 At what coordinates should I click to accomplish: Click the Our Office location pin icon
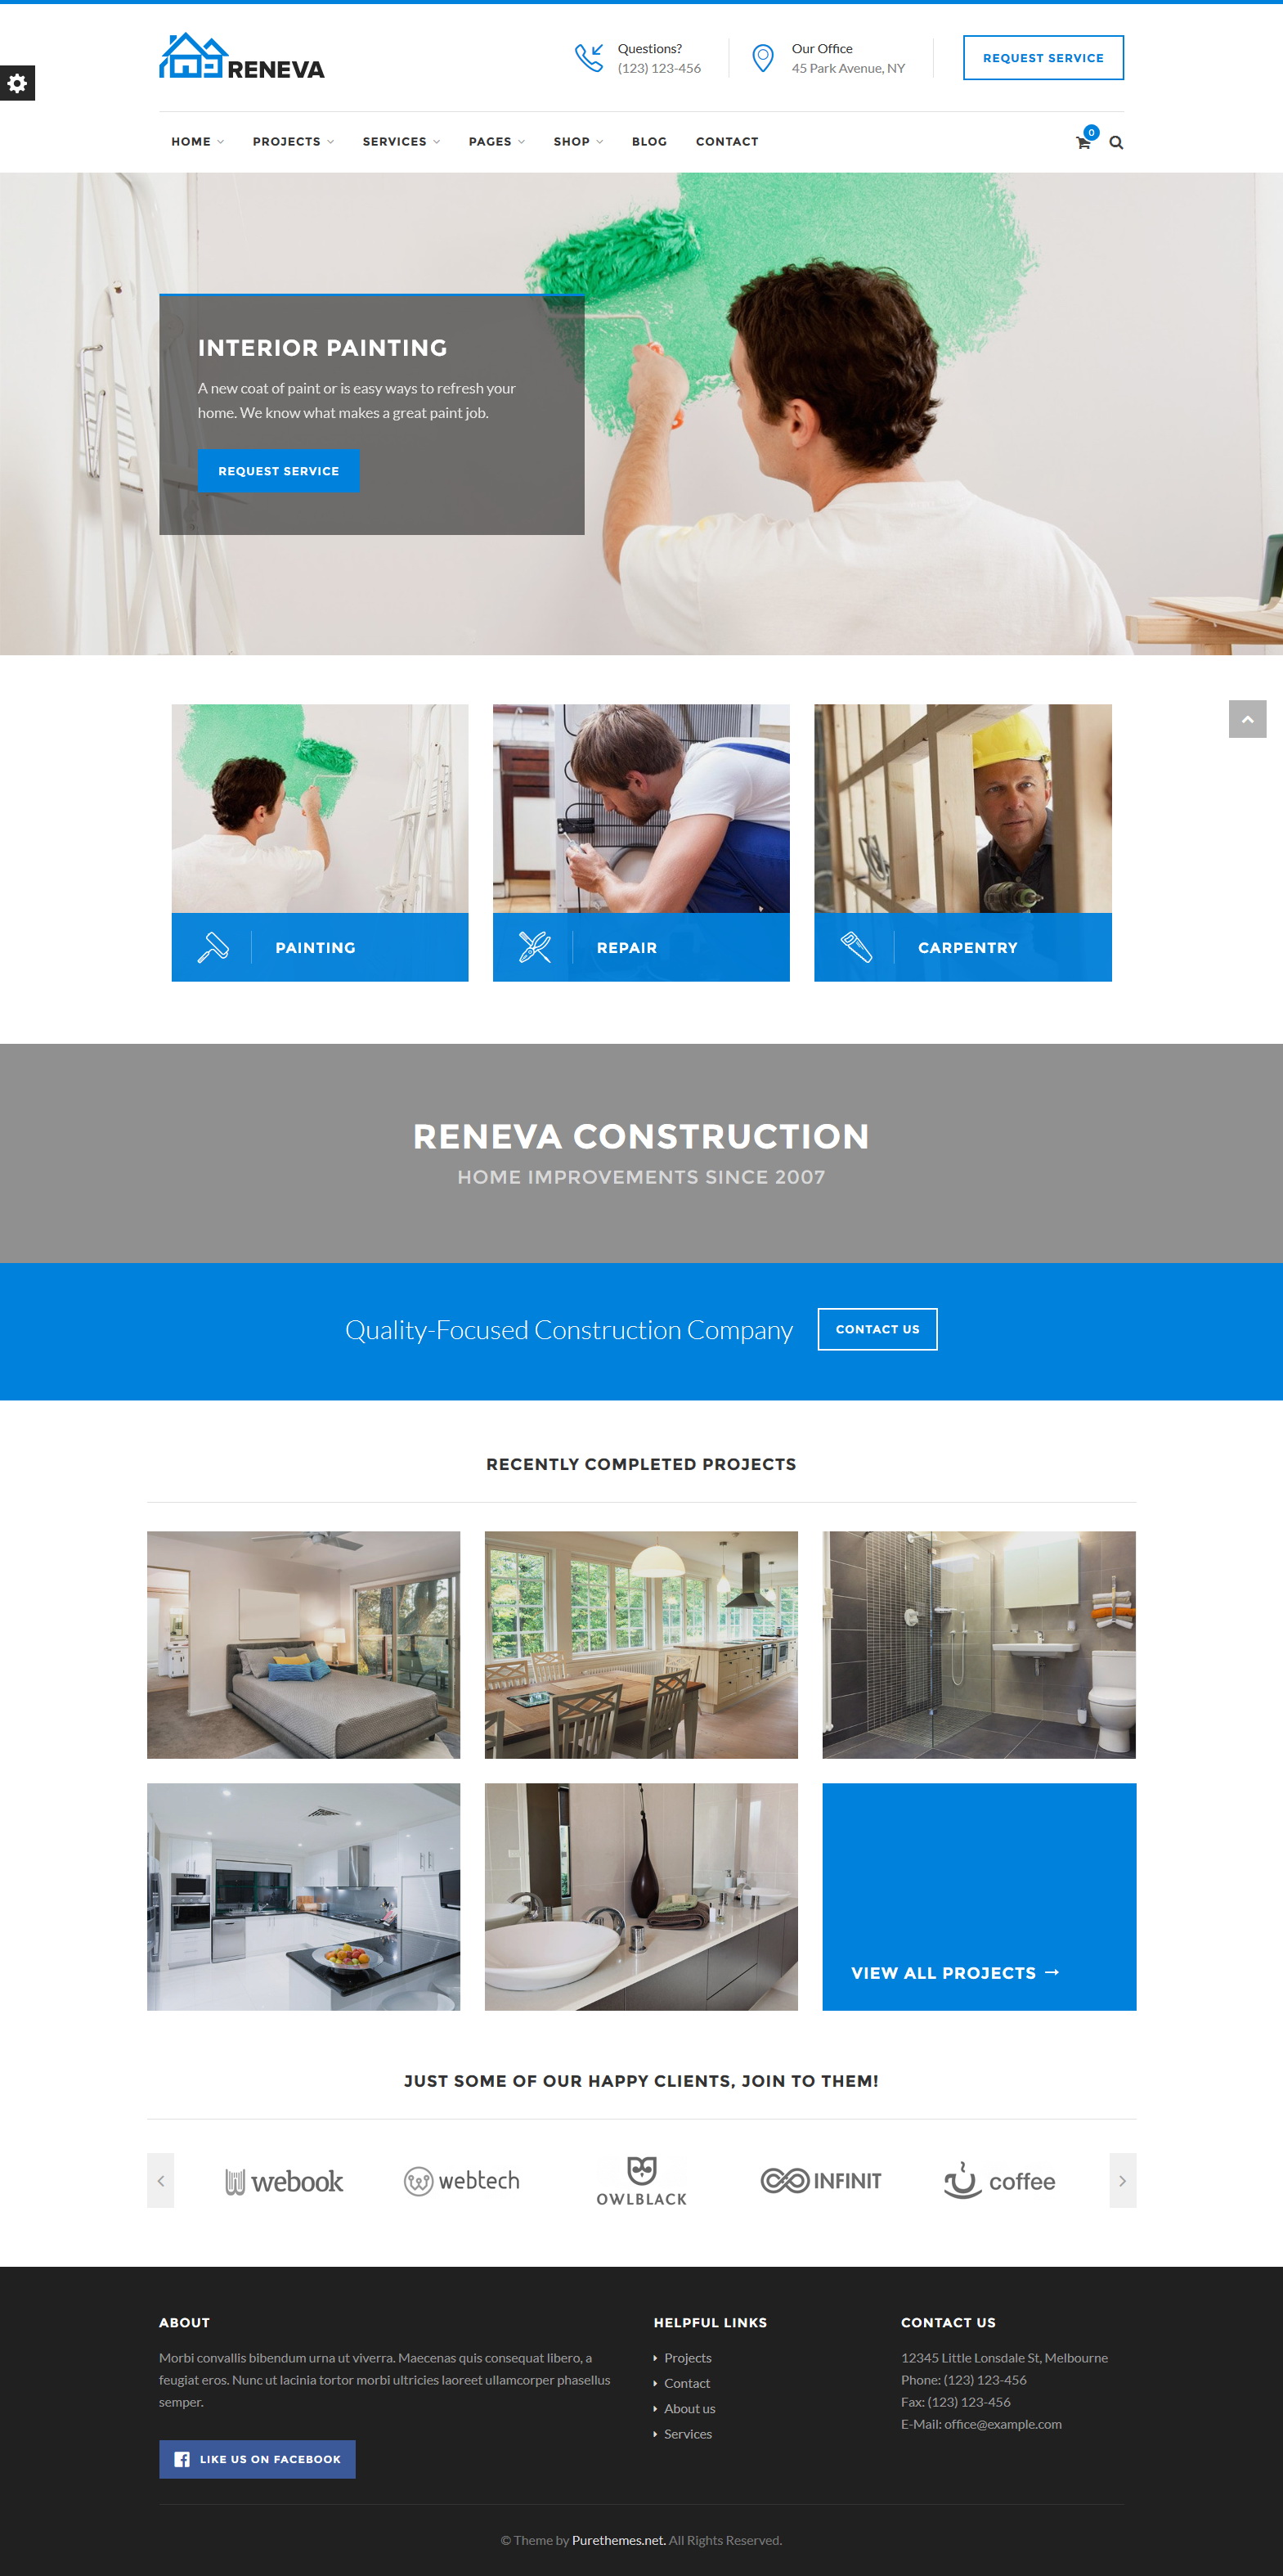762,58
